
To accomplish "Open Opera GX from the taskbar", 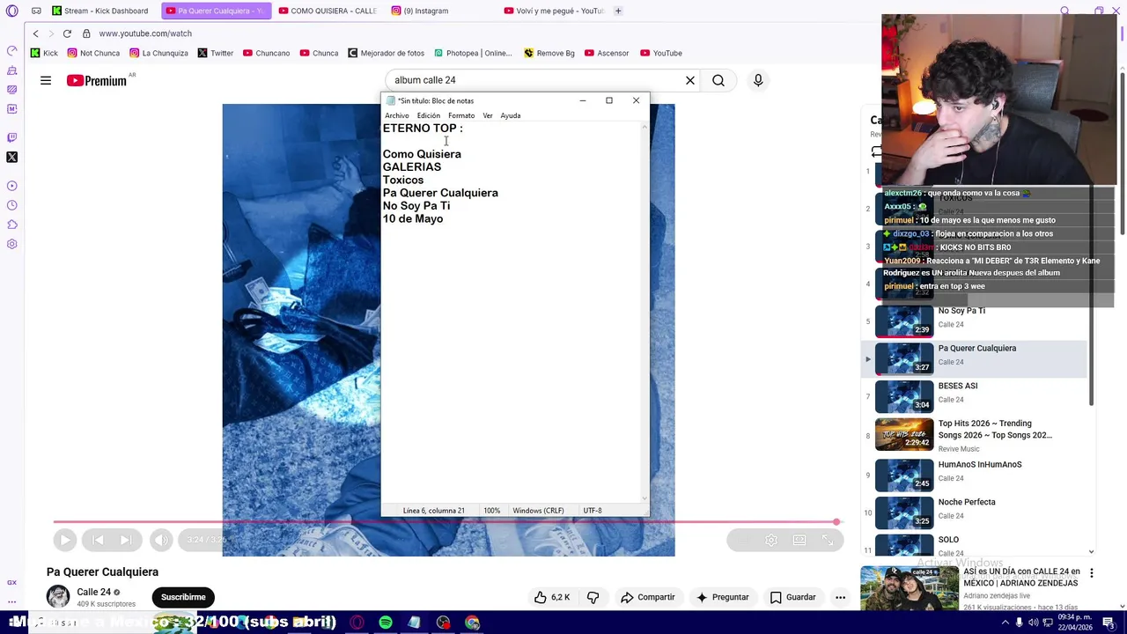I will (x=357, y=623).
